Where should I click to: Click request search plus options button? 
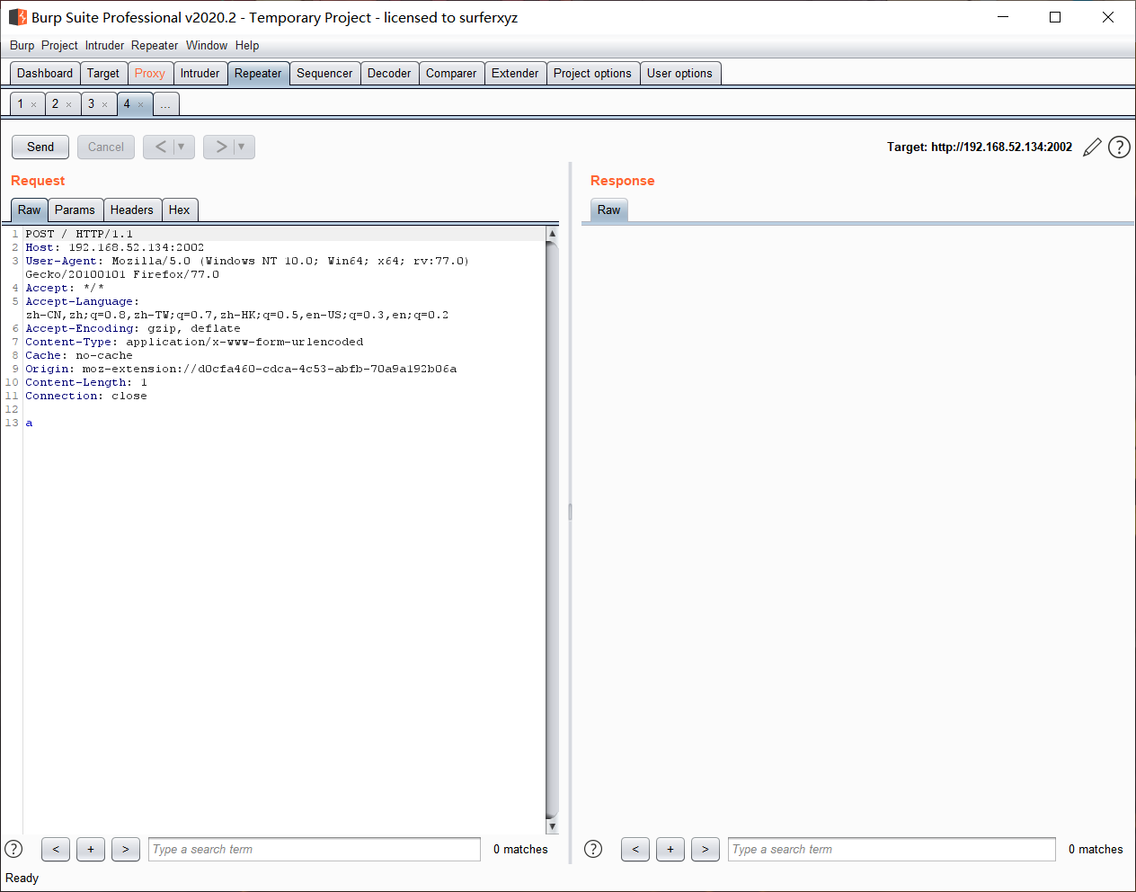[91, 849]
